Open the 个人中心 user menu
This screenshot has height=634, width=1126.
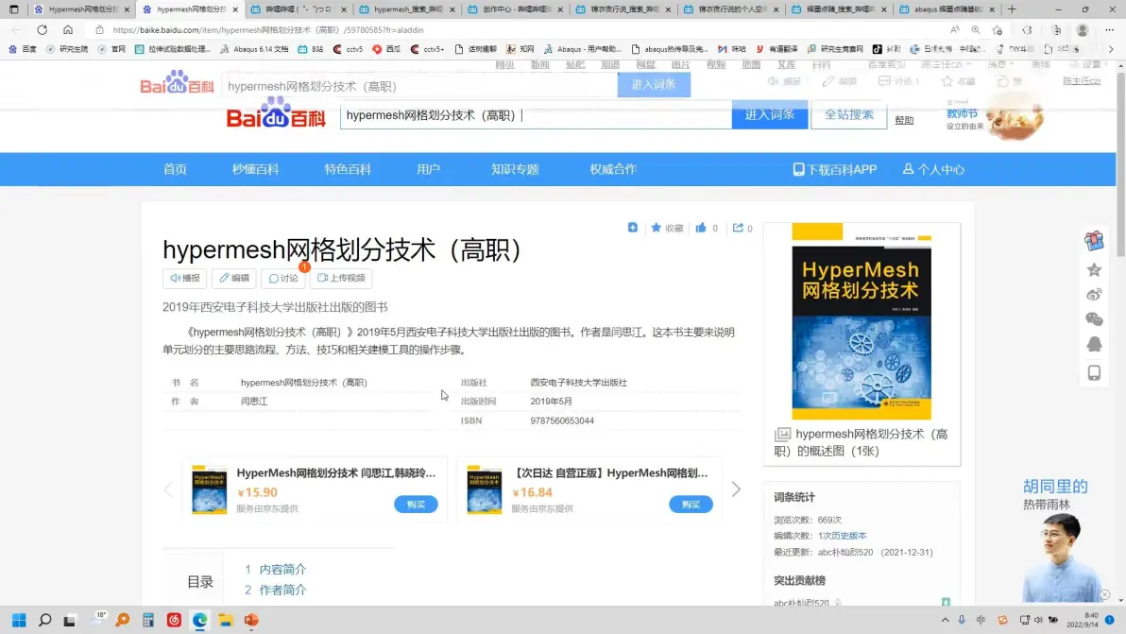[933, 169]
